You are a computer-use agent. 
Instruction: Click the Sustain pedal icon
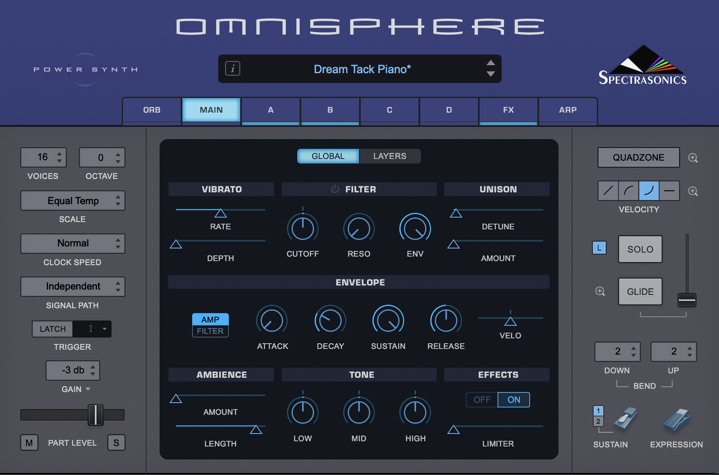(625, 419)
